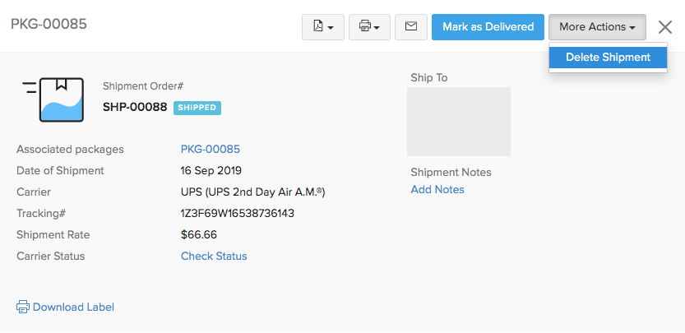This screenshot has height=333, width=685.
Task: Select Delete Shipment menu option
Action: 608,58
